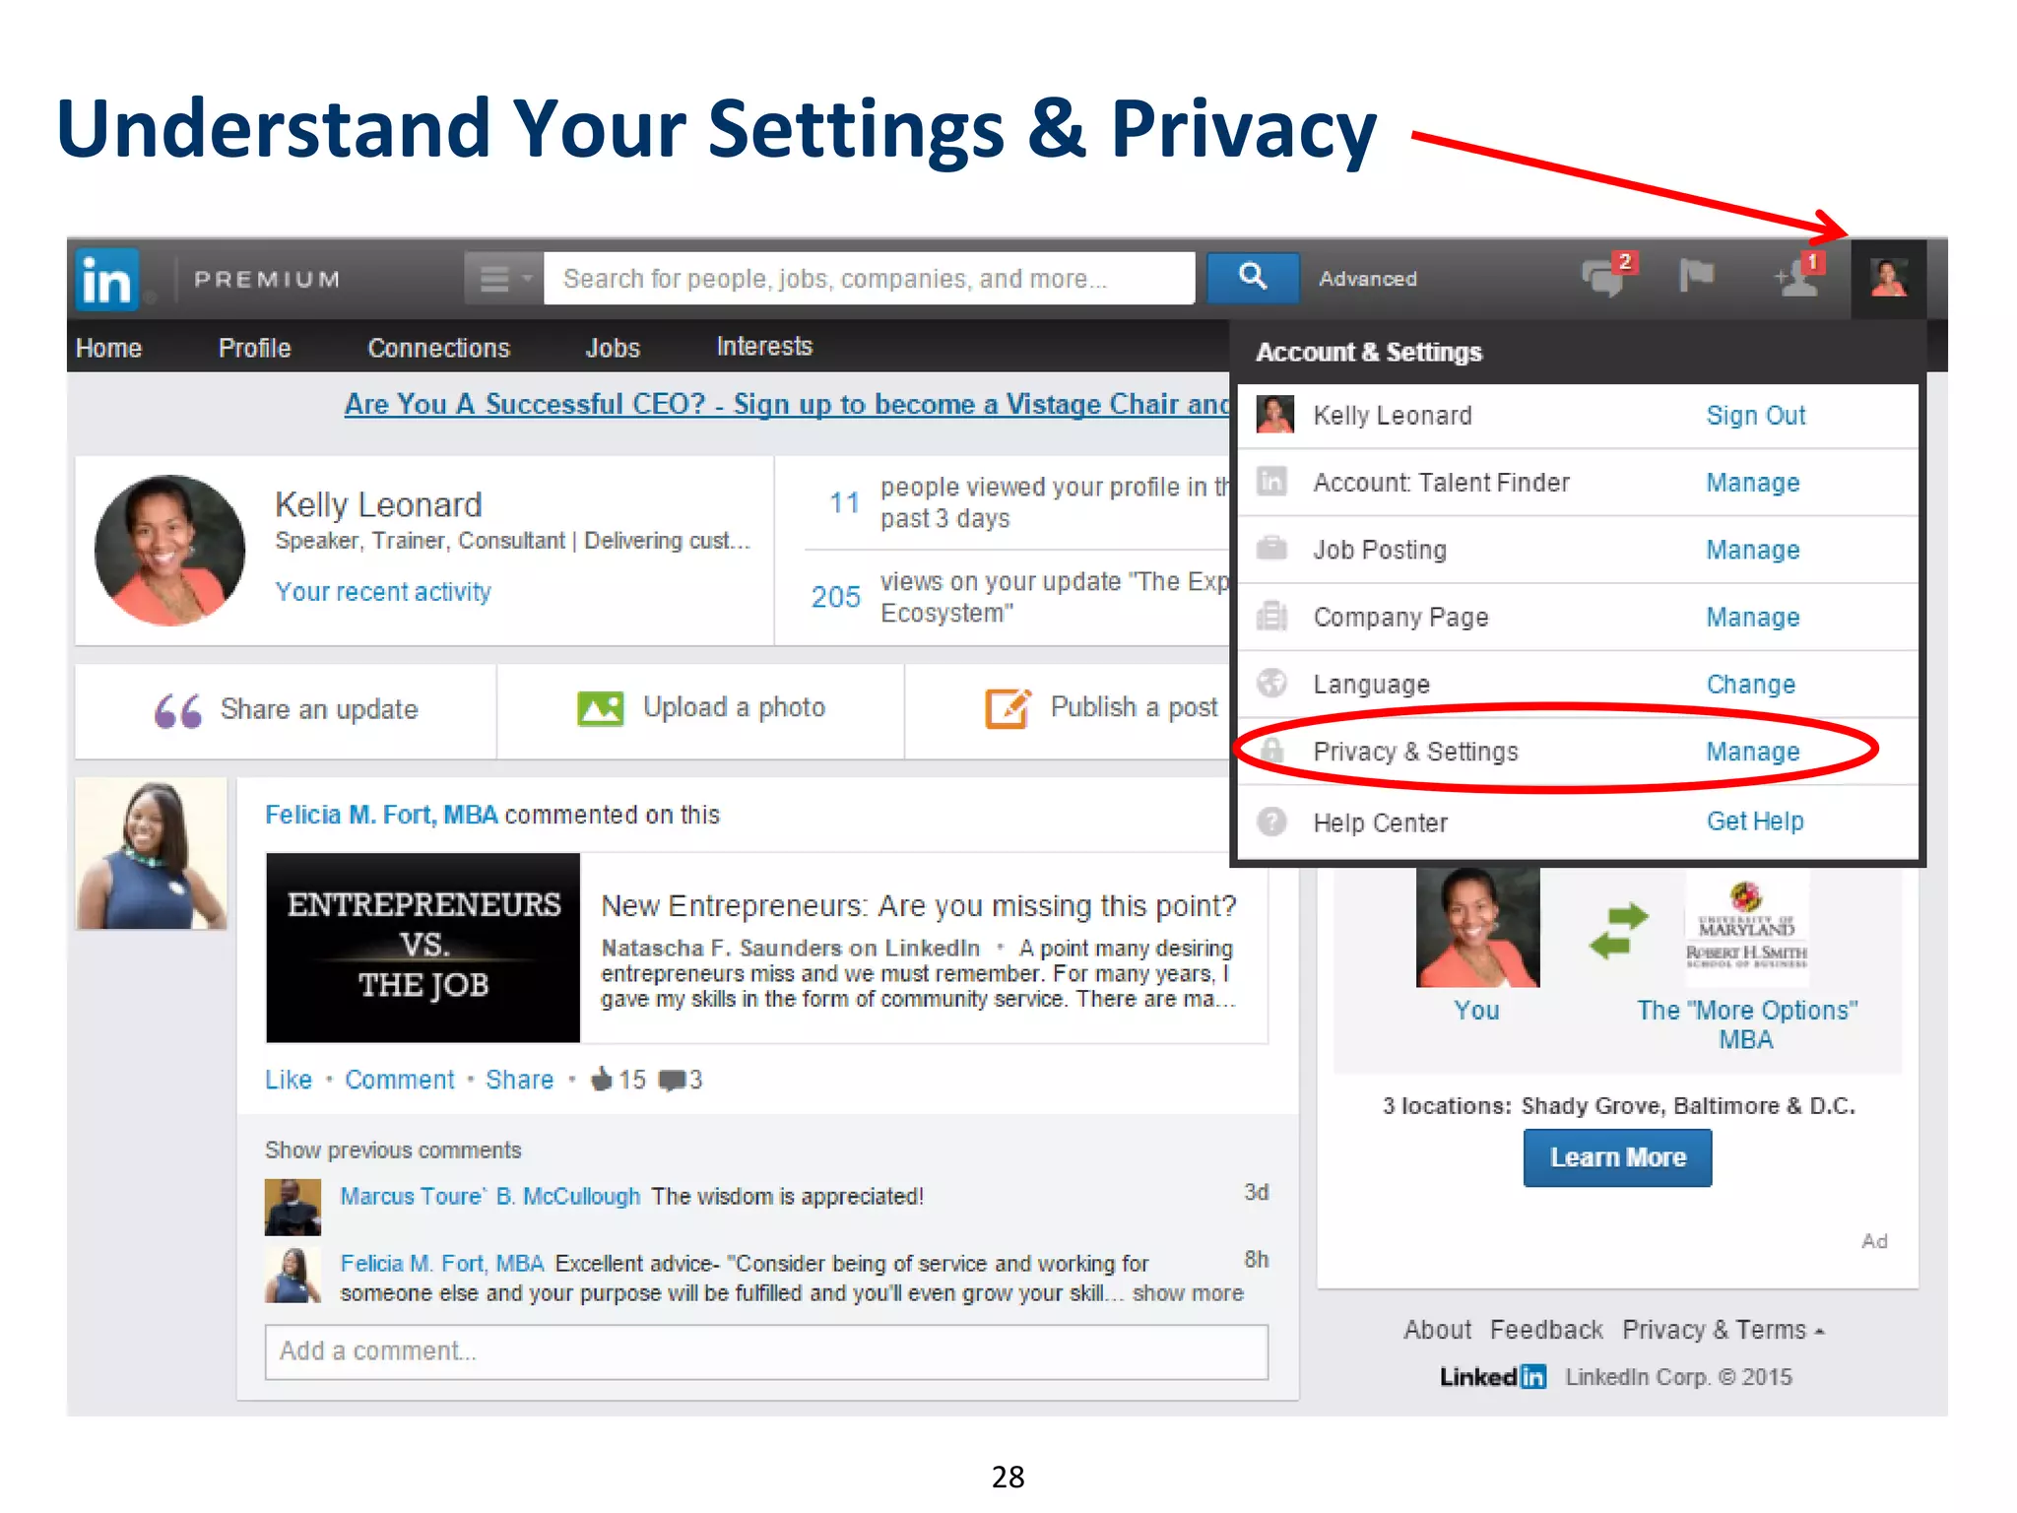Click the Company Page building icon
Screen dimensions: 2017x1513
pos(1272,616)
